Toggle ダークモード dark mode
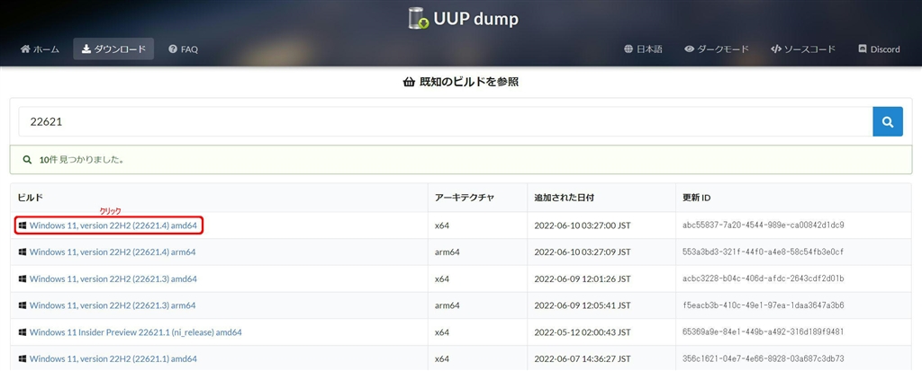The image size is (922, 371). 717,49
